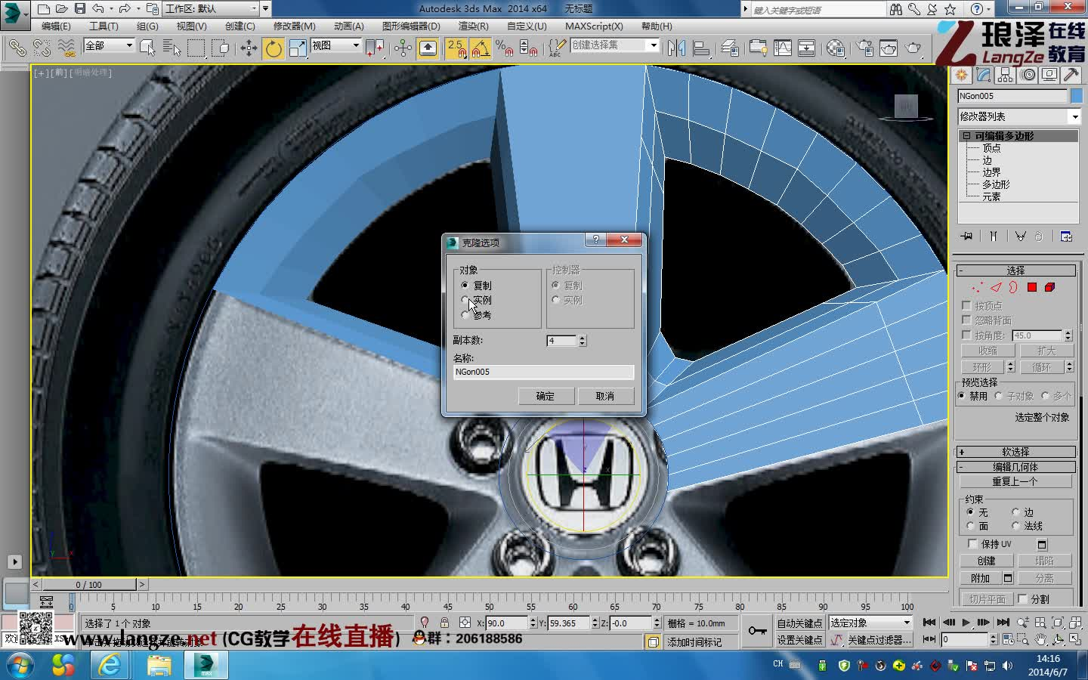
Task: Activate the Select and Rotate tool
Action: (274, 47)
